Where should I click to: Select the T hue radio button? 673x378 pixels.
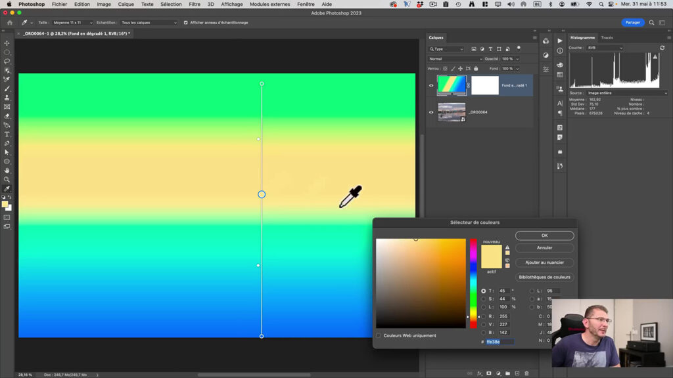pyautogui.click(x=483, y=291)
